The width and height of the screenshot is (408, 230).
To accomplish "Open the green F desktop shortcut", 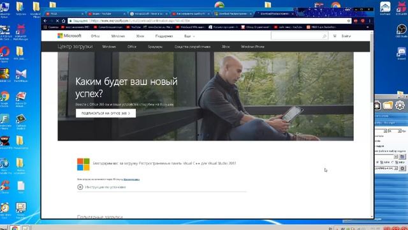I will coord(4,119).
